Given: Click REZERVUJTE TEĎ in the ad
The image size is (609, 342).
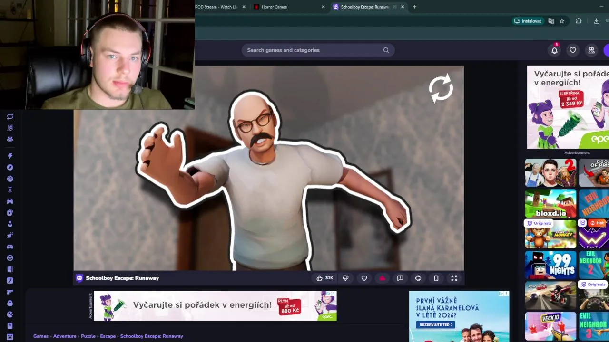Looking at the screenshot, I should pos(435,325).
